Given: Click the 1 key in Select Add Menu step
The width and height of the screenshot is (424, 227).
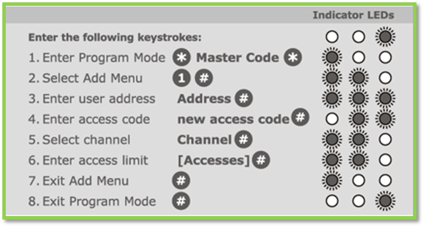Looking at the screenshot, I should coord(181,78).
